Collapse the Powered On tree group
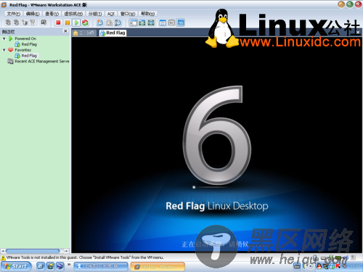 coord(4,38)
